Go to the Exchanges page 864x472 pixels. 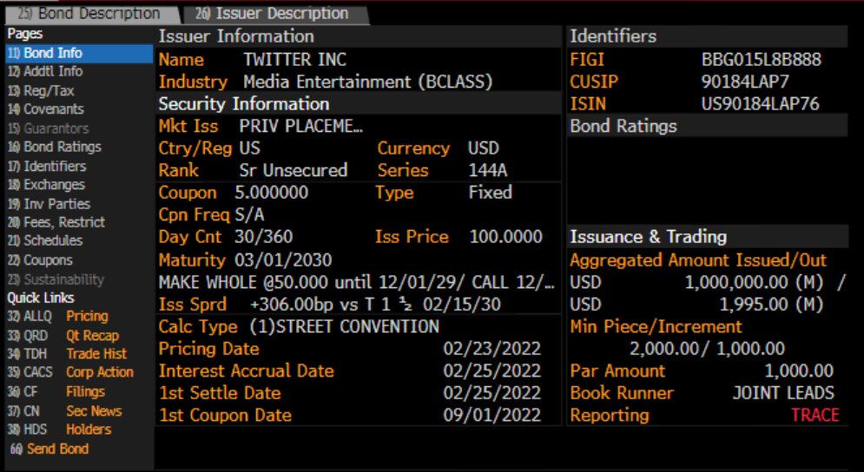point(46,185)
